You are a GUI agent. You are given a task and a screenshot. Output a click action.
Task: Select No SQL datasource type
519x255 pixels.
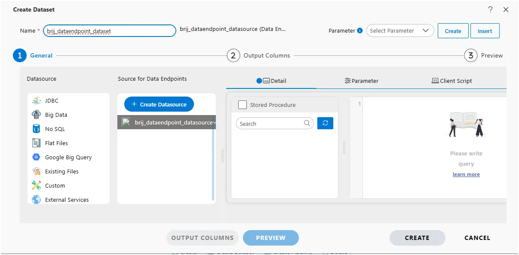click(x=68, y=129)
